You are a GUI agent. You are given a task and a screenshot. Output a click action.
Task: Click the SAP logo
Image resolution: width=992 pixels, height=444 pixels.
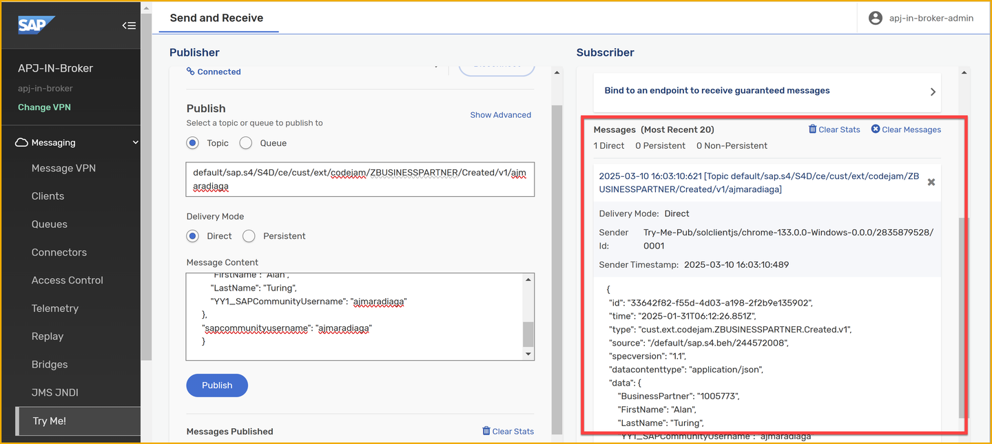tap(37, 25)
